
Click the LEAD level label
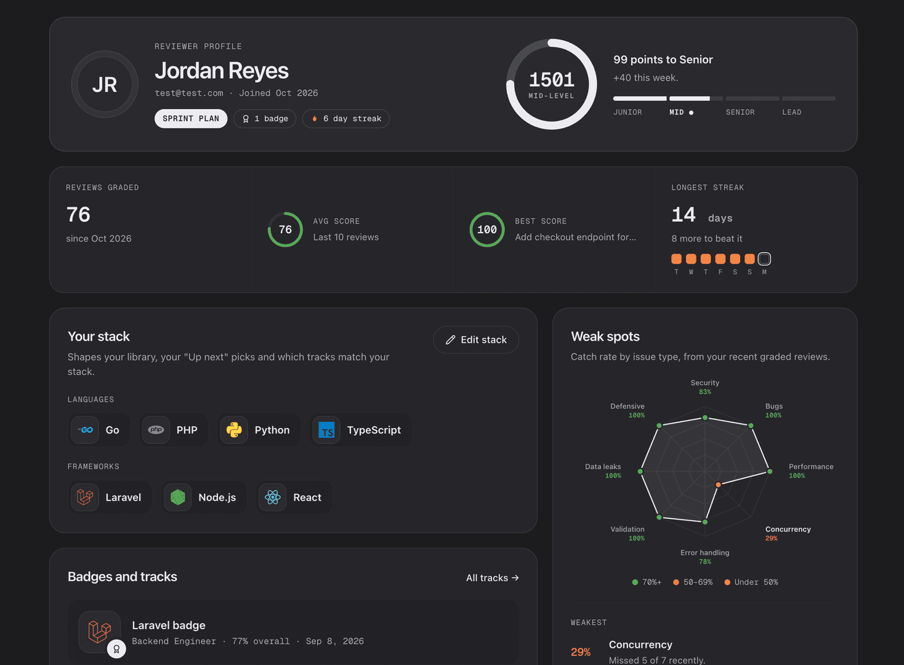coord(792,112)
